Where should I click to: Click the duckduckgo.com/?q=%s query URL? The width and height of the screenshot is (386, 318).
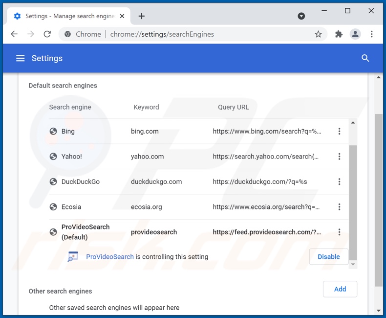[260, 182]
